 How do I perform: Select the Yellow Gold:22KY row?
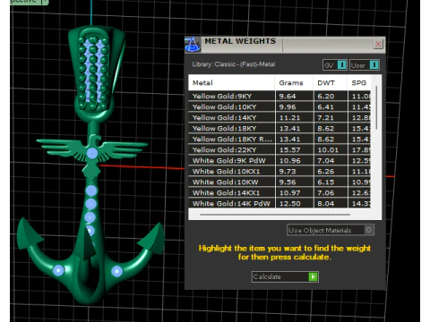click(279, 149)
